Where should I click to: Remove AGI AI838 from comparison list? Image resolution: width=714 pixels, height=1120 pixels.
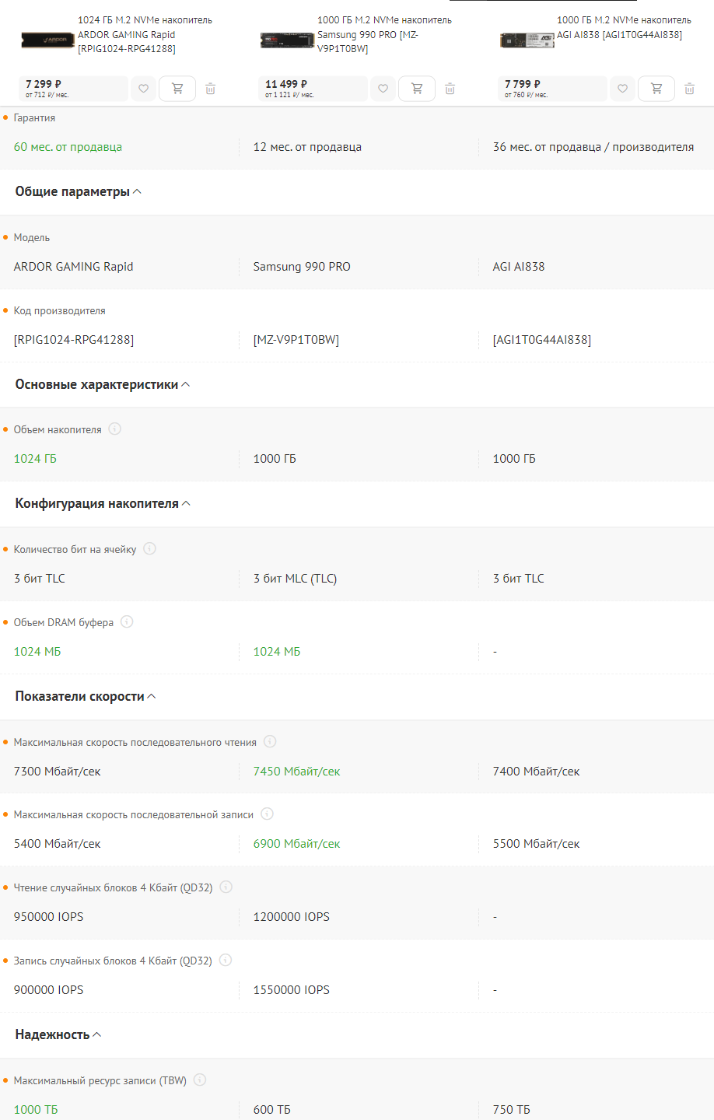[689, 89]
